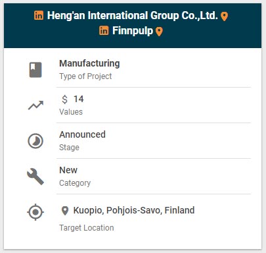This screenshot has height=253, width=266.
Task: Open LinkedIn icon beside Finnpulp
Action: 104,30
